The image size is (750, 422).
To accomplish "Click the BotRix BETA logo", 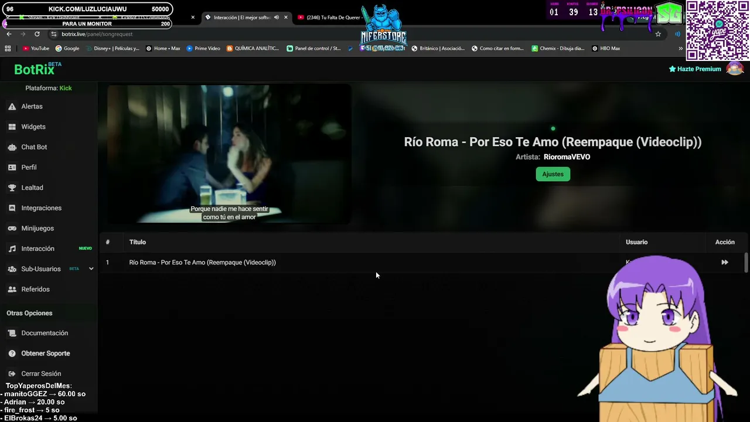I will pos(37,69).
